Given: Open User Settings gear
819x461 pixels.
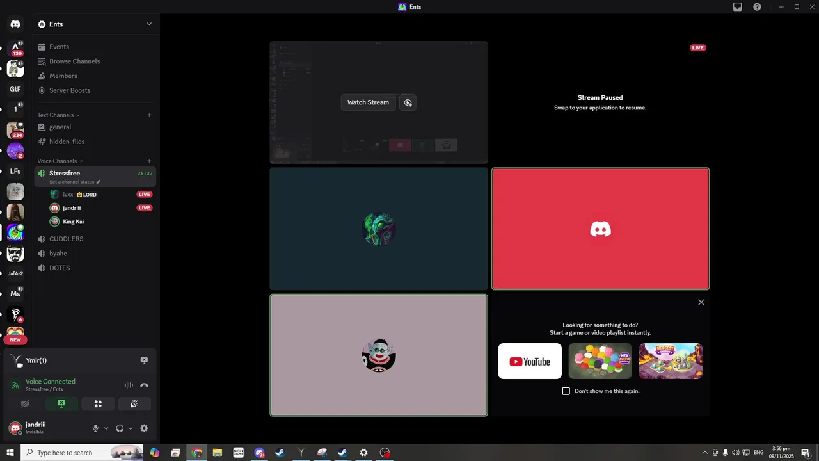Looking at the screenshot, I should (x=144, y=428).
